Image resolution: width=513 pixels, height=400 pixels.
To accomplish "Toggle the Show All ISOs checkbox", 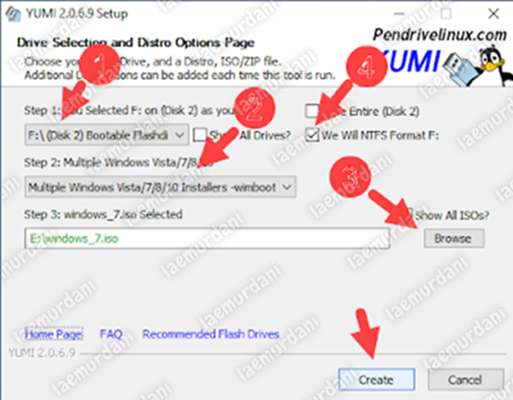I will [x=408, y=214].
